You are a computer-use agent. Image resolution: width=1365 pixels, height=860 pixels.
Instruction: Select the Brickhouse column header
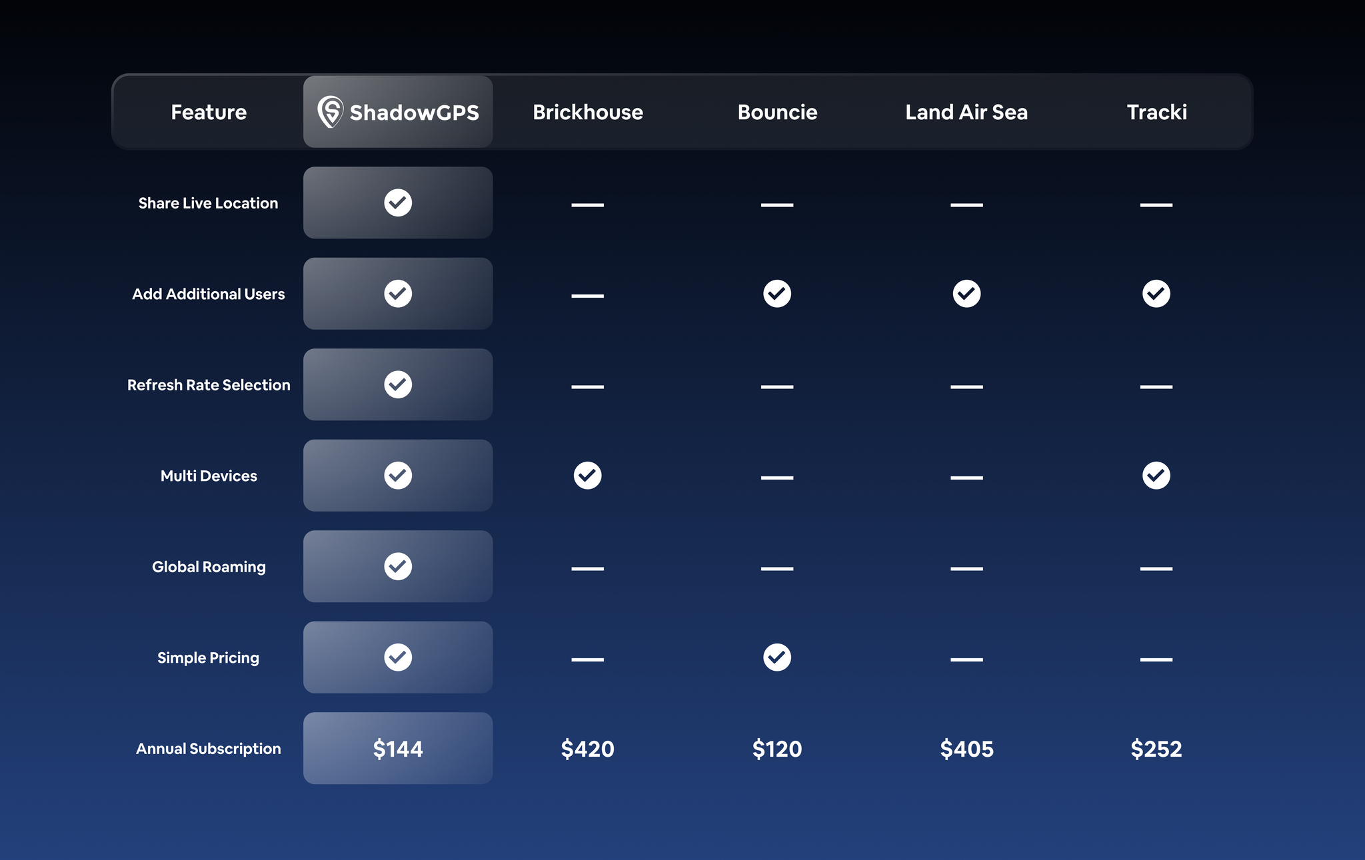(x=587, y=112)
